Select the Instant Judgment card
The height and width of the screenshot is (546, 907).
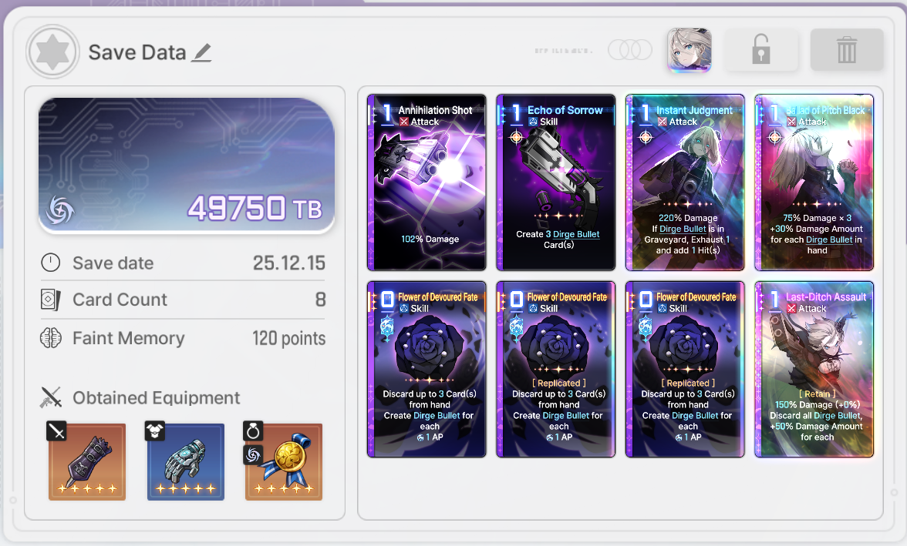click(x=685, y=183)
